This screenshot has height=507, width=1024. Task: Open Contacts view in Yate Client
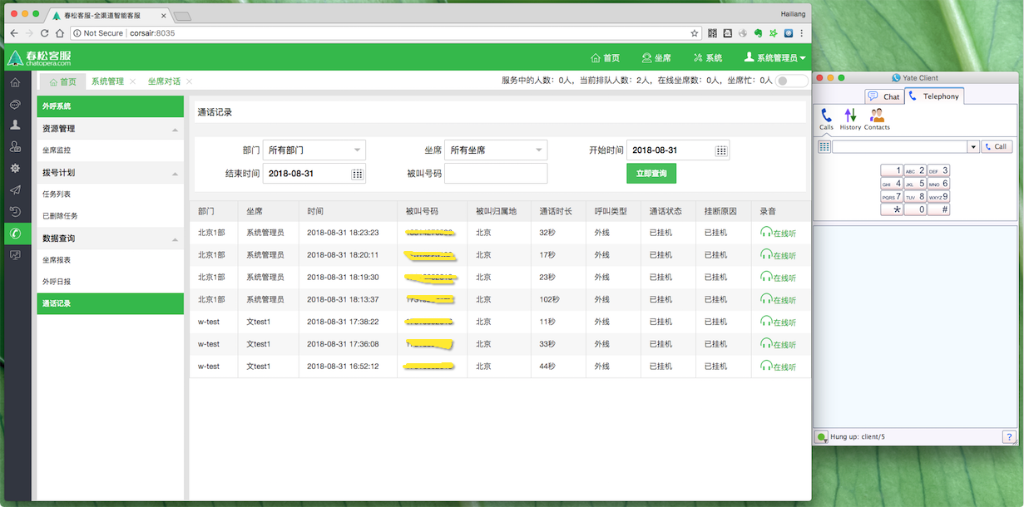click(877, 119)
